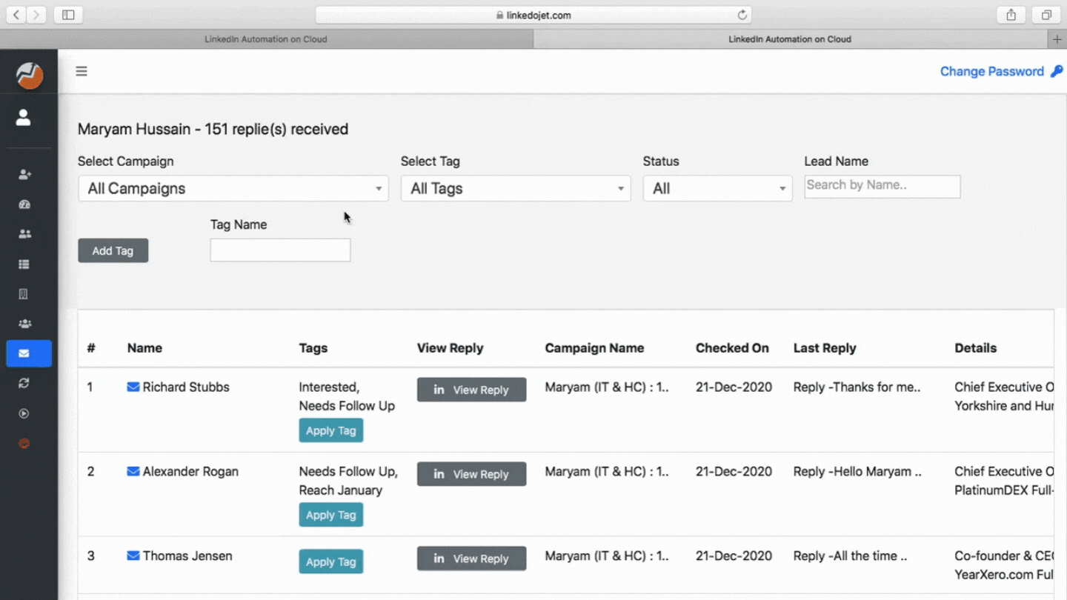The width and height of the screenshot is (1067, 600).
Task: Click the name Richard Stubbs
Action: click(186, 387)
